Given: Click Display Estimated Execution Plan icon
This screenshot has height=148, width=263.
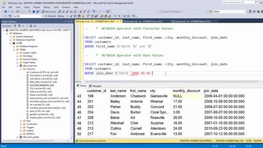Looking at the screenshot, I should pos(75,16).
